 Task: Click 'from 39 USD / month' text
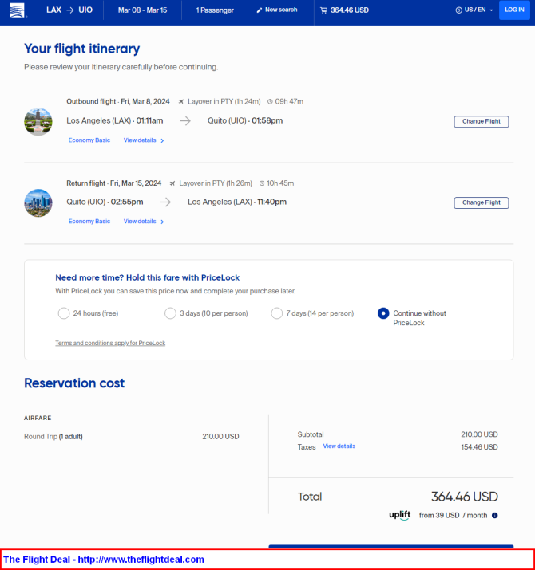click(x=453, y=516)
